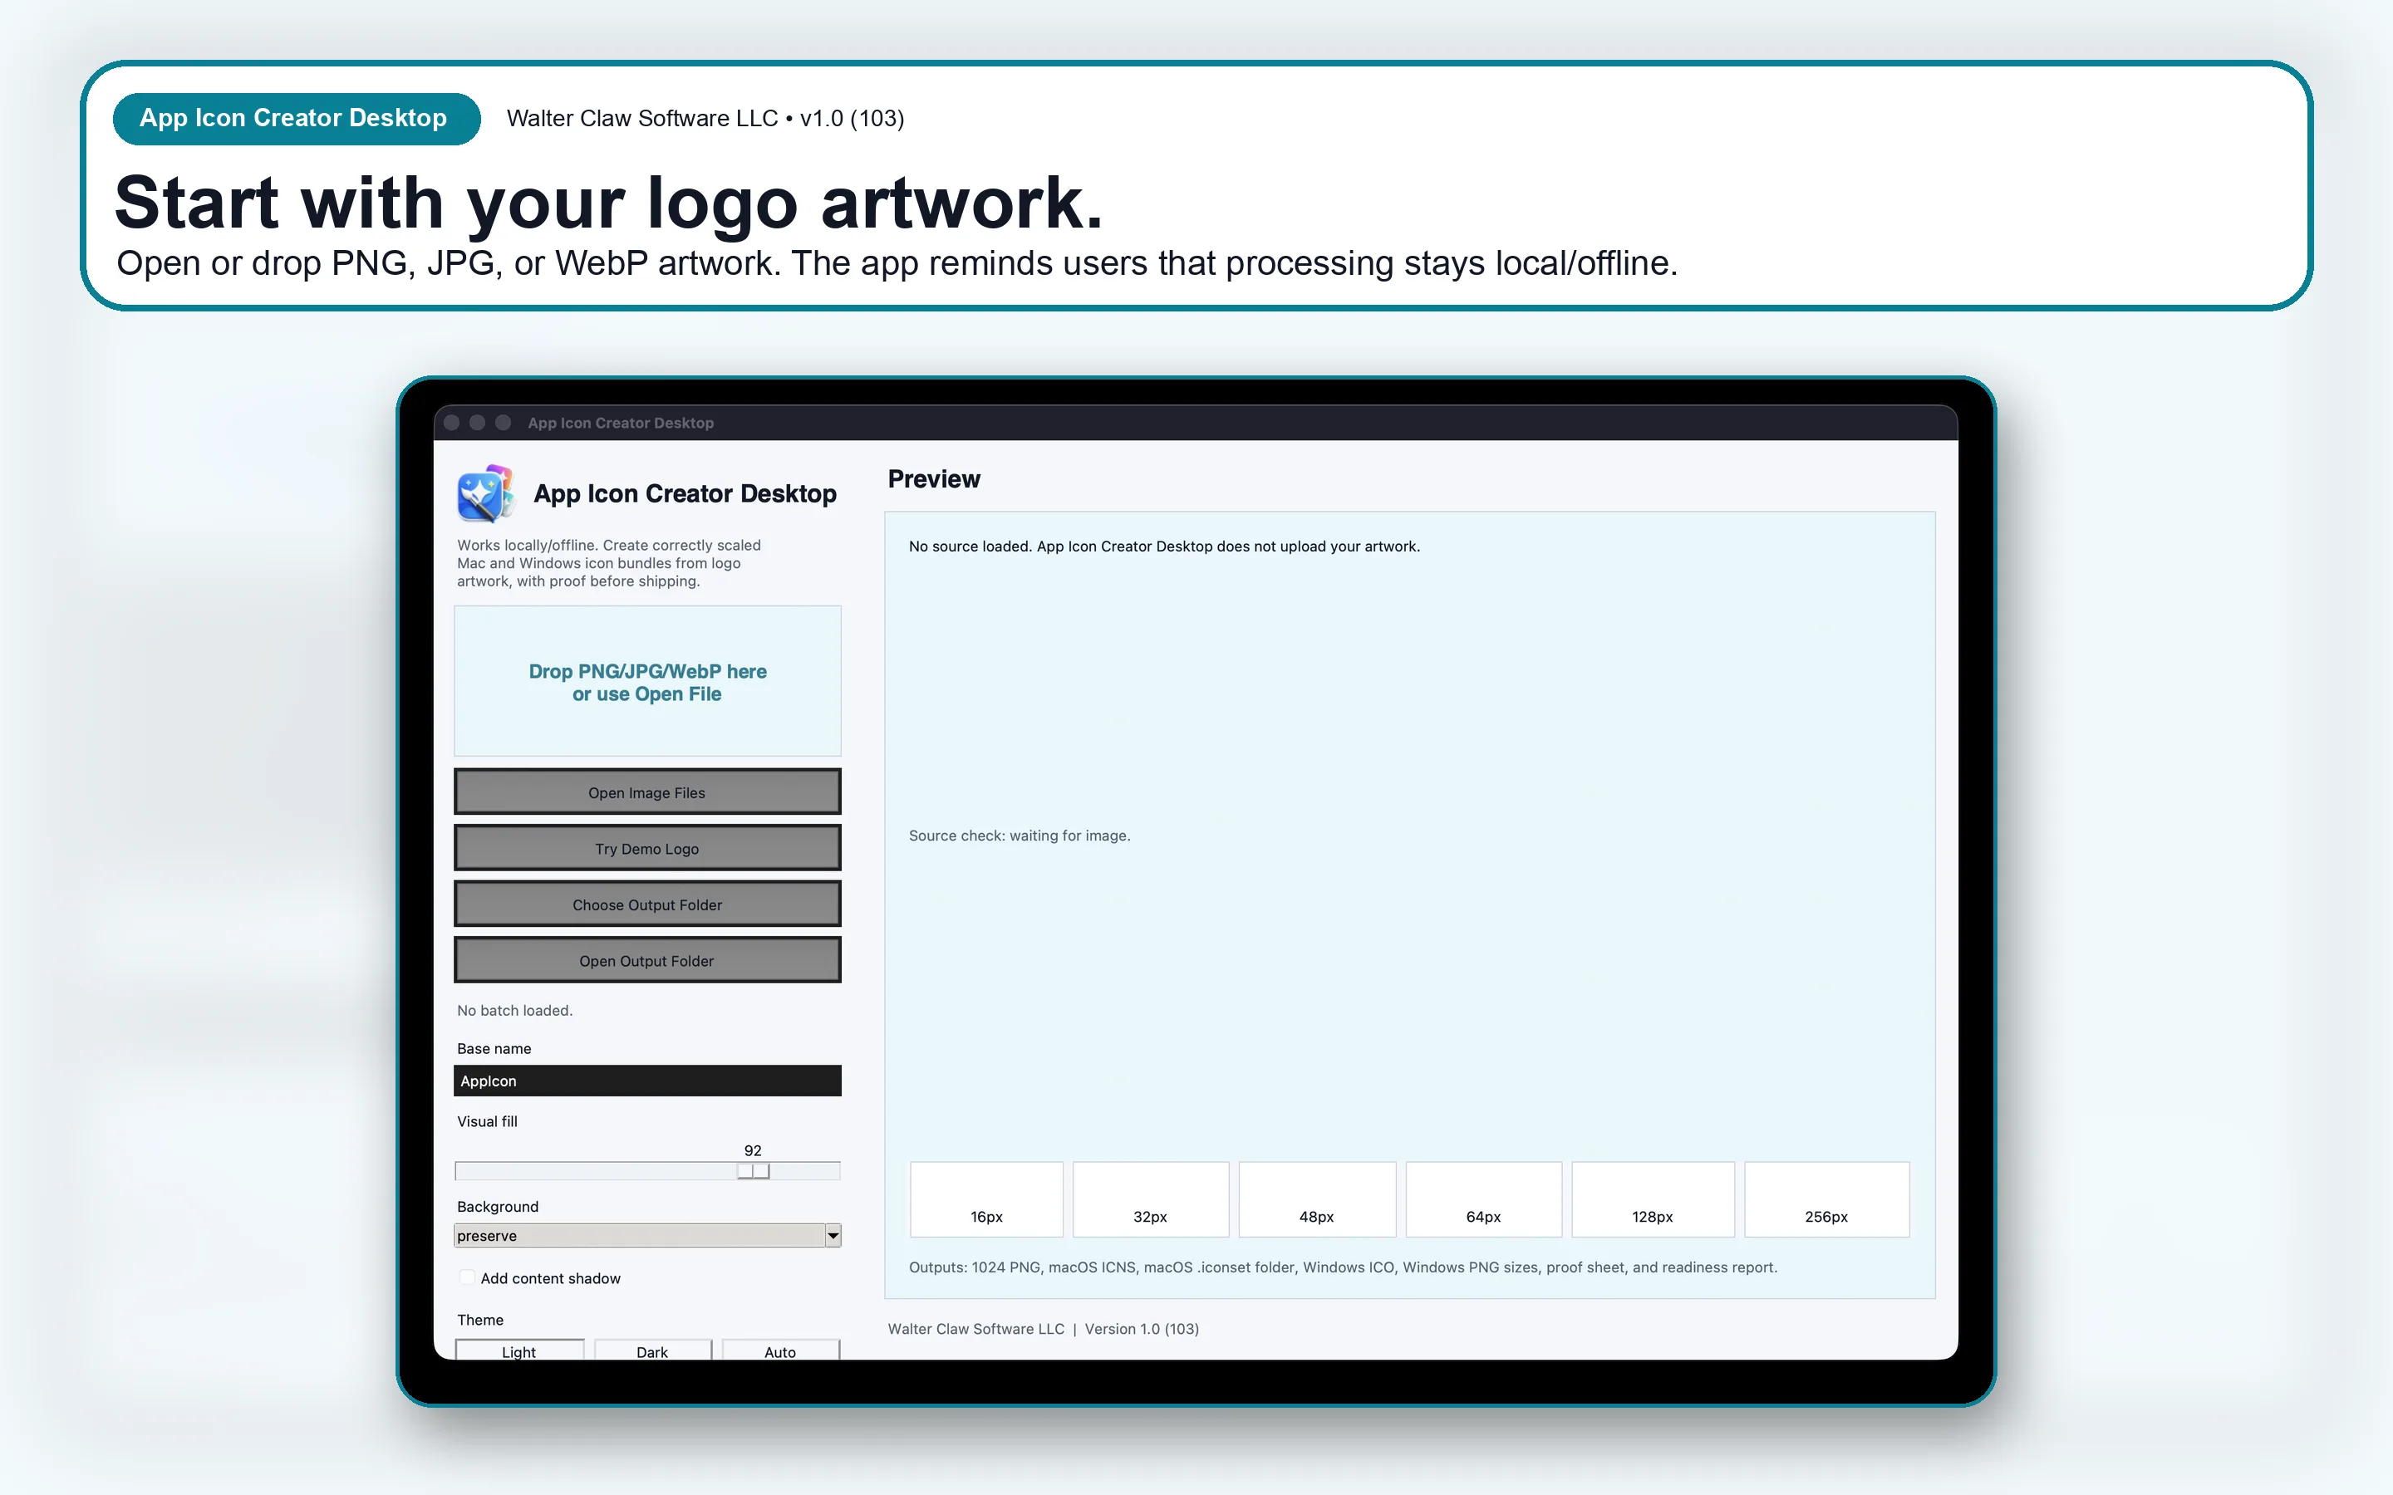Screen dimensions: 2393x1495
Task: Select the Light theme
Action: tap(519, 1350)
